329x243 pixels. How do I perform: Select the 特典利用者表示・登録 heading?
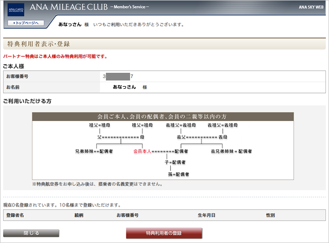[39, 44]
